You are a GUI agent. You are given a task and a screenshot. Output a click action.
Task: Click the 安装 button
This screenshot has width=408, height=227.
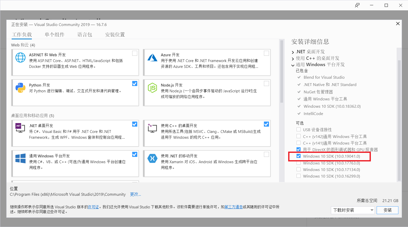[x=388, y=210]
